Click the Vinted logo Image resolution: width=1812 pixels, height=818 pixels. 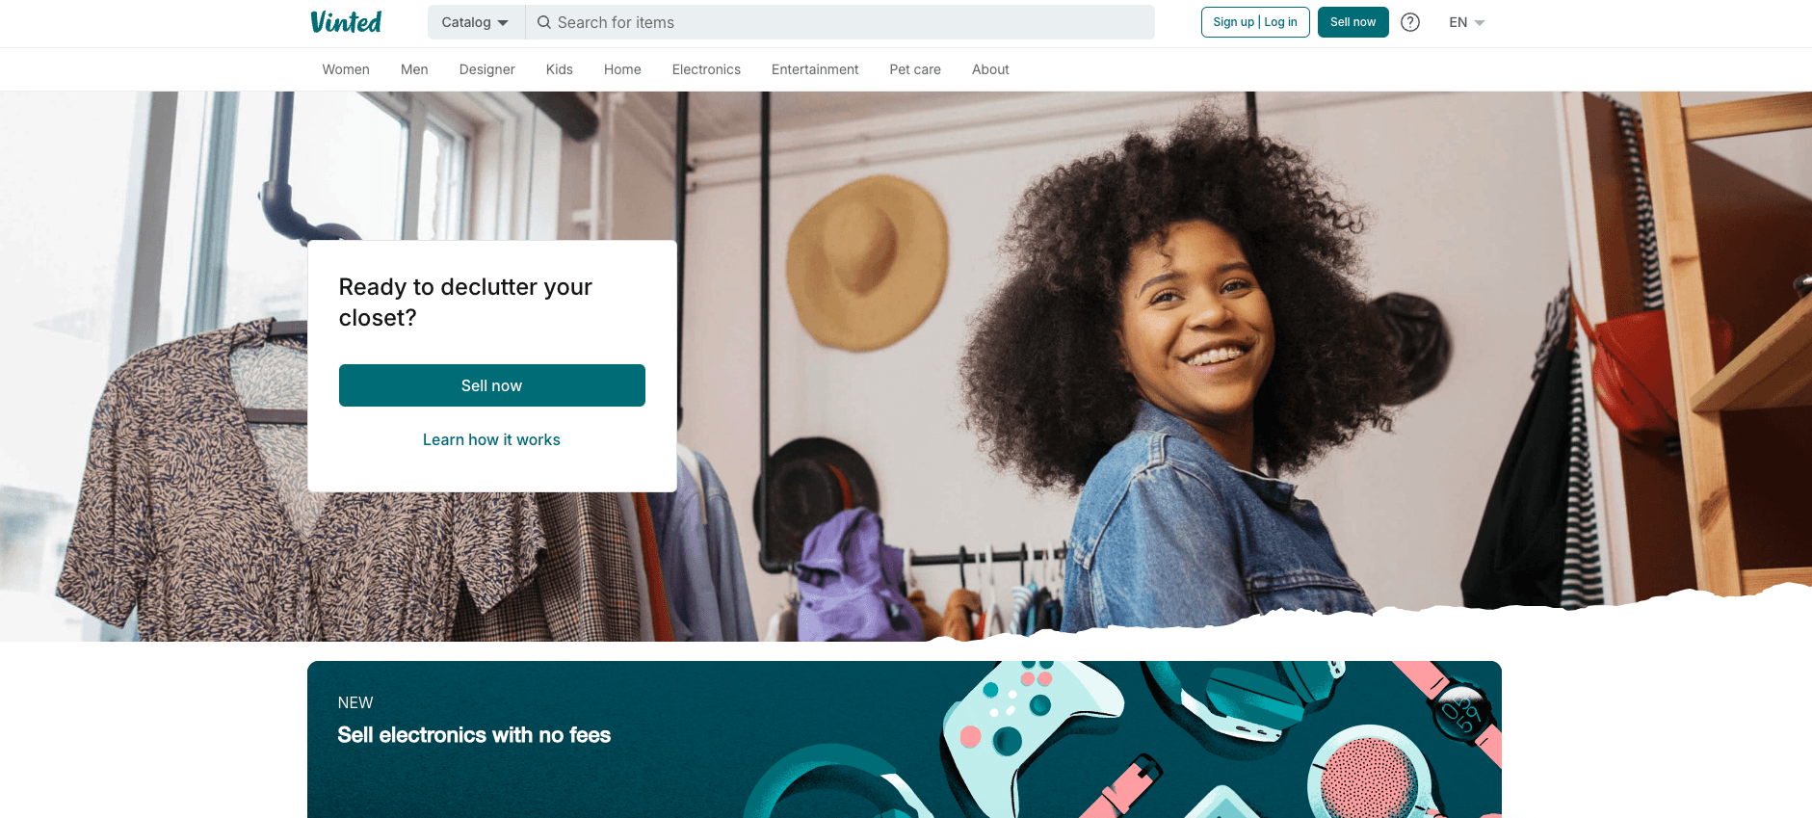(x=346, y=22)
